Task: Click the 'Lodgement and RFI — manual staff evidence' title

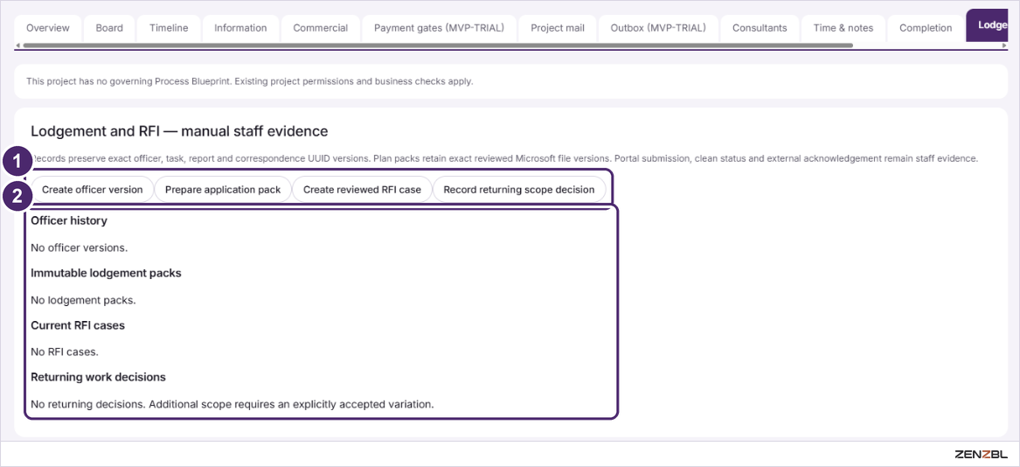Action: (x=179, y=131)
